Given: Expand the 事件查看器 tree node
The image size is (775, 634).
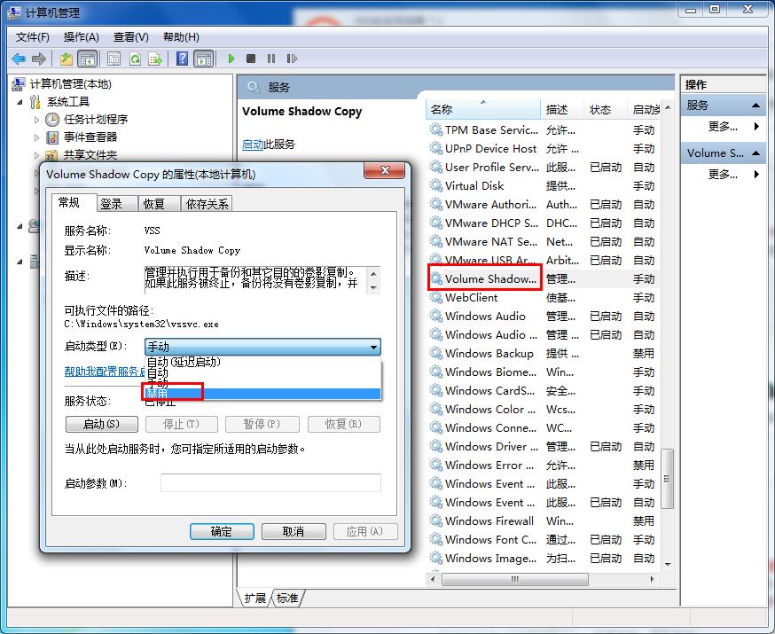Looking at the screenshot, I should point(36,137).
